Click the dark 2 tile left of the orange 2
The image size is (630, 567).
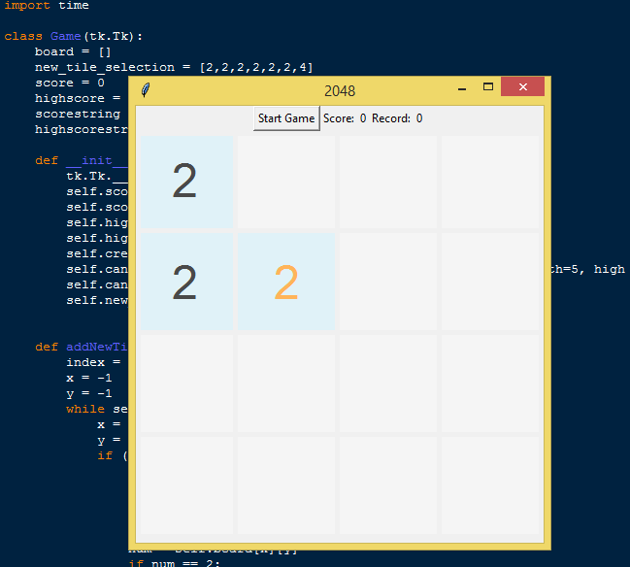(185, 282)
